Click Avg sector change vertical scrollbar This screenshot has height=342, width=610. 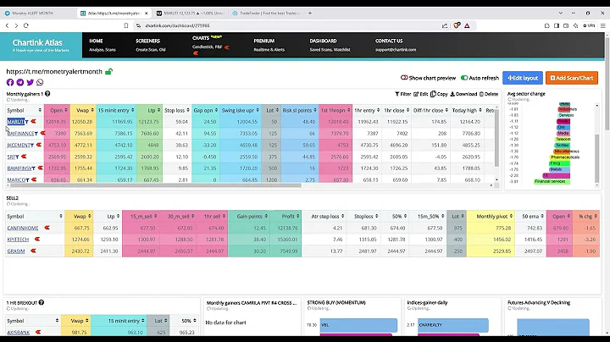point(597,158)
